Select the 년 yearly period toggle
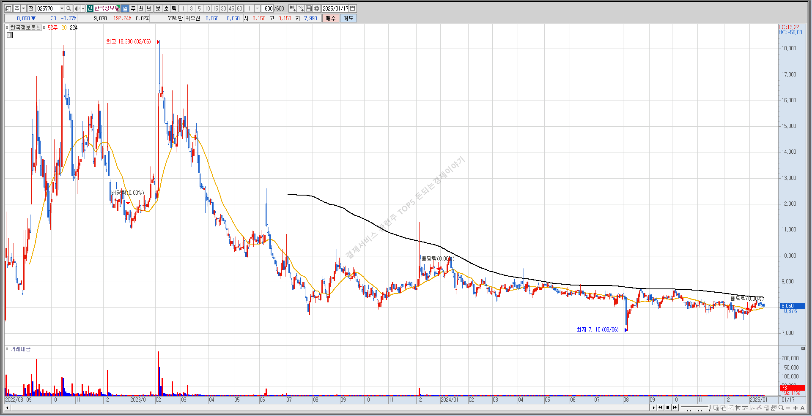This screenshot has height=416, width=812. click(x=149, y=8)
